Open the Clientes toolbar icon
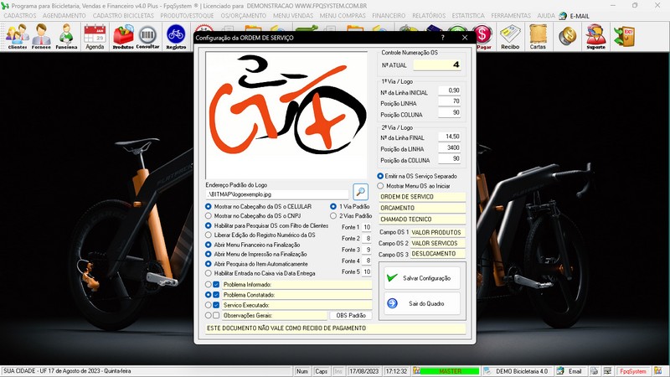The height and width of the screenshot is (377, 670). coord(17,36)
